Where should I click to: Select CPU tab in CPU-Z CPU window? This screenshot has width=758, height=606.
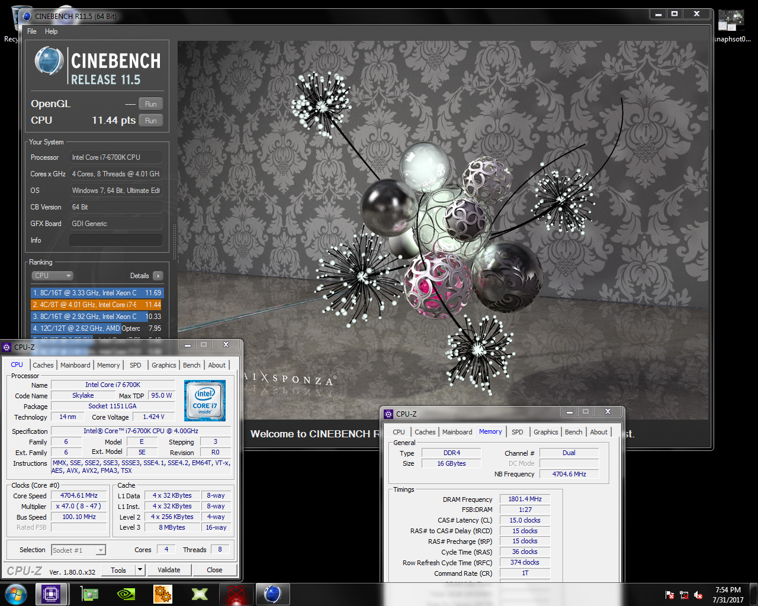click(17, 365)
